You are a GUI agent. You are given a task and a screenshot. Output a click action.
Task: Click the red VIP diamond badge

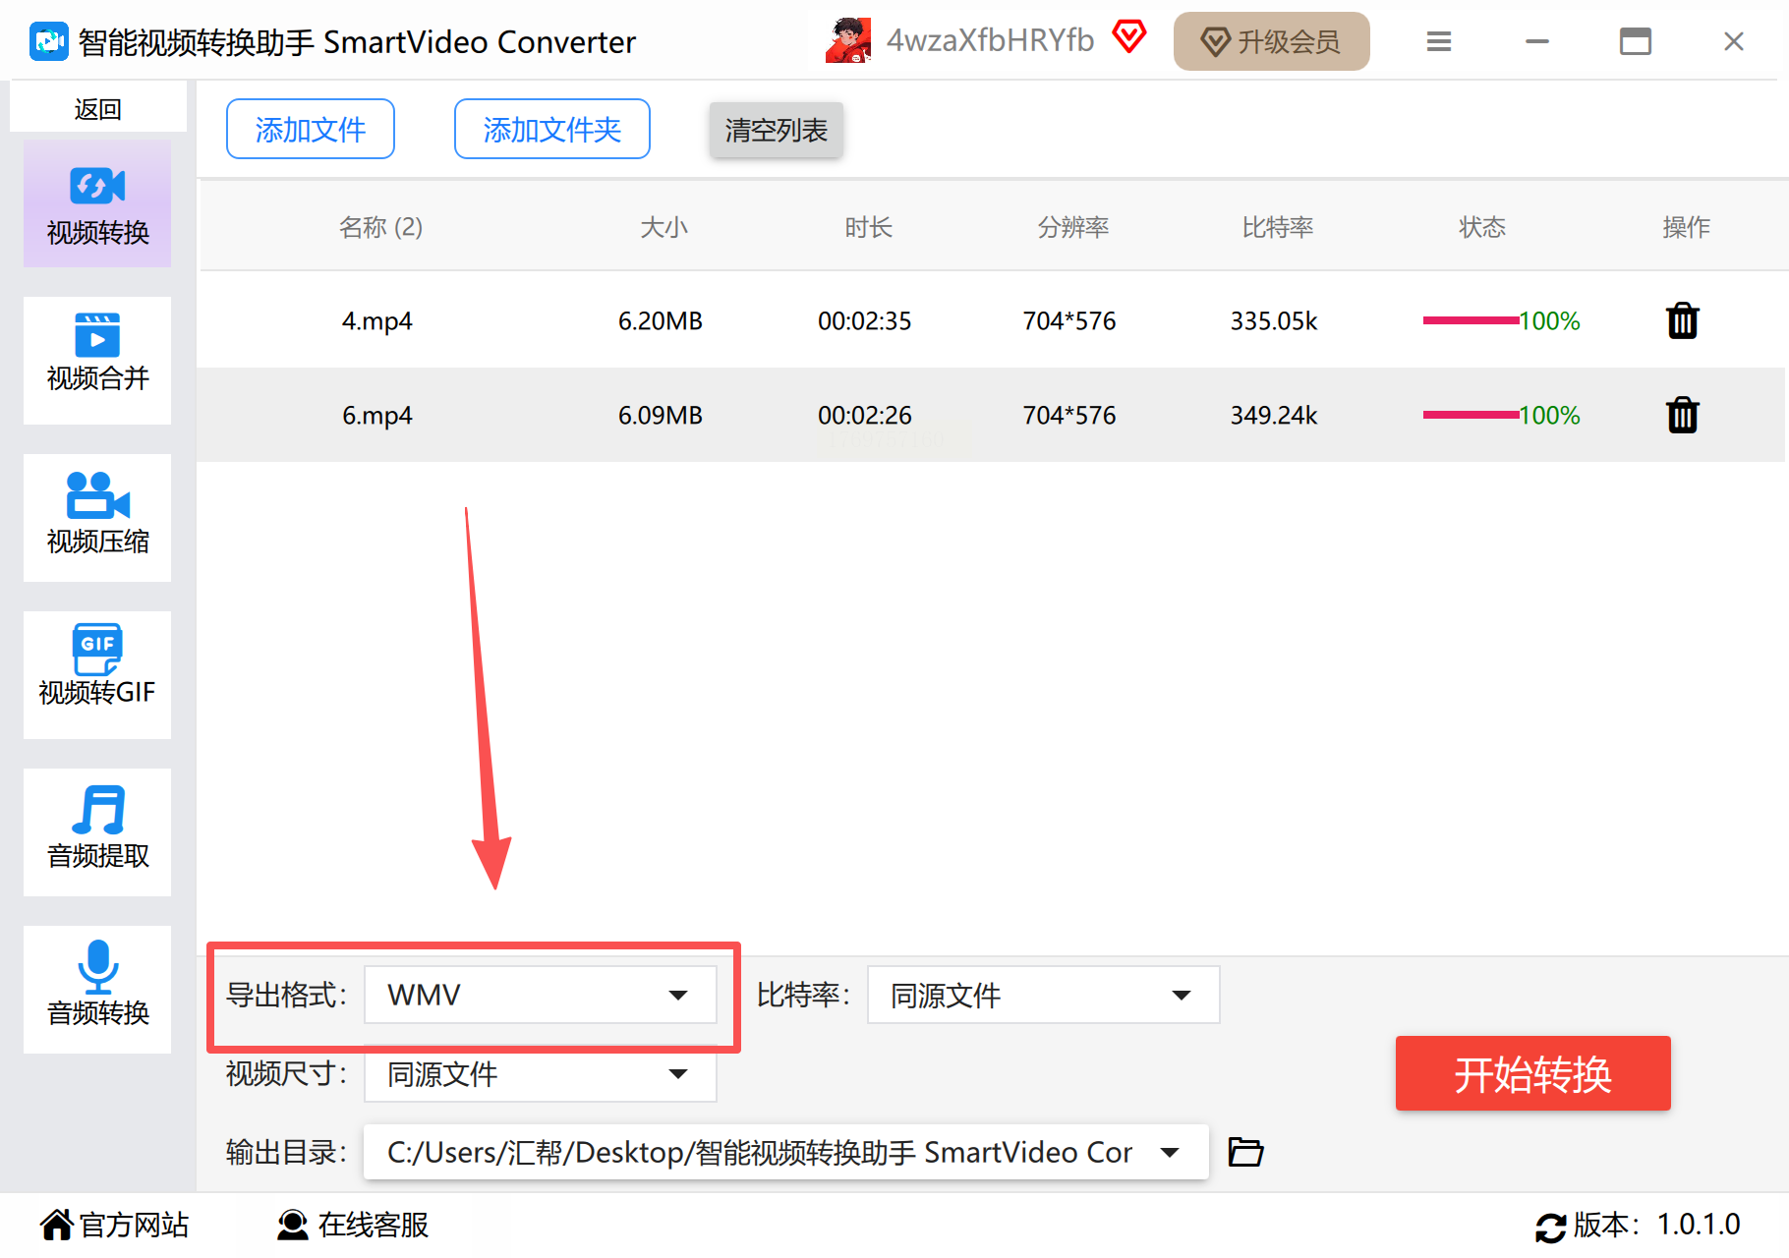[1129, 37]
